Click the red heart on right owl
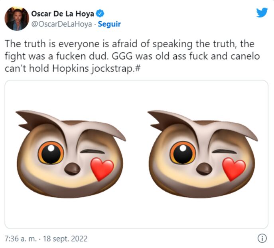This screenshot has width=274, height=248. click(x=234, y=168)
